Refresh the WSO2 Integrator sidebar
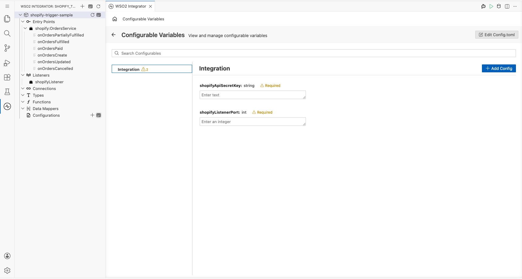The width and height of the screenshot is (522, 279). pos(98,6)
